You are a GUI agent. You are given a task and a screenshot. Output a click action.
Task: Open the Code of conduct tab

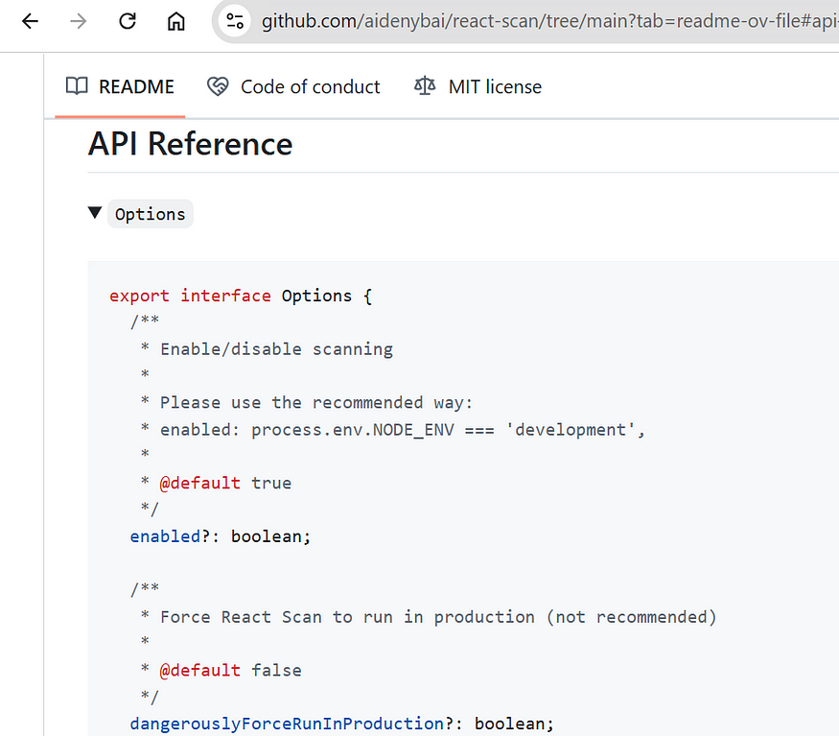click(x=293, y=86)
